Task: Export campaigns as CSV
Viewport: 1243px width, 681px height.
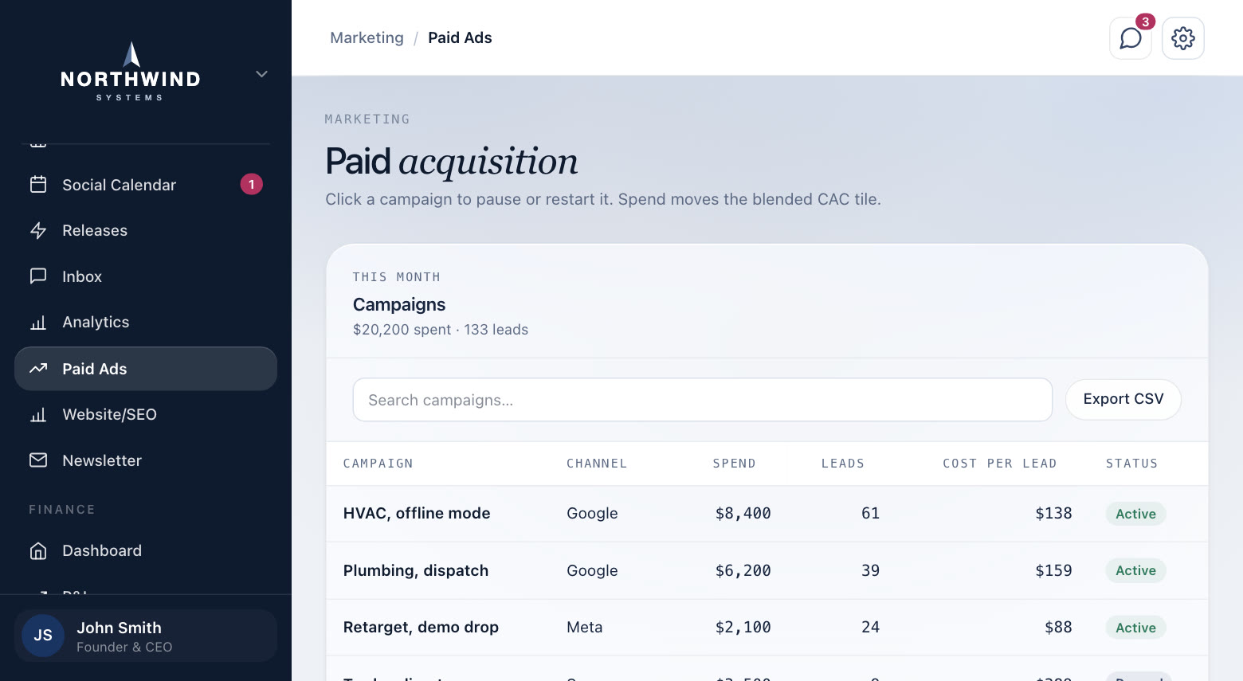Action: pos(1123,399)
